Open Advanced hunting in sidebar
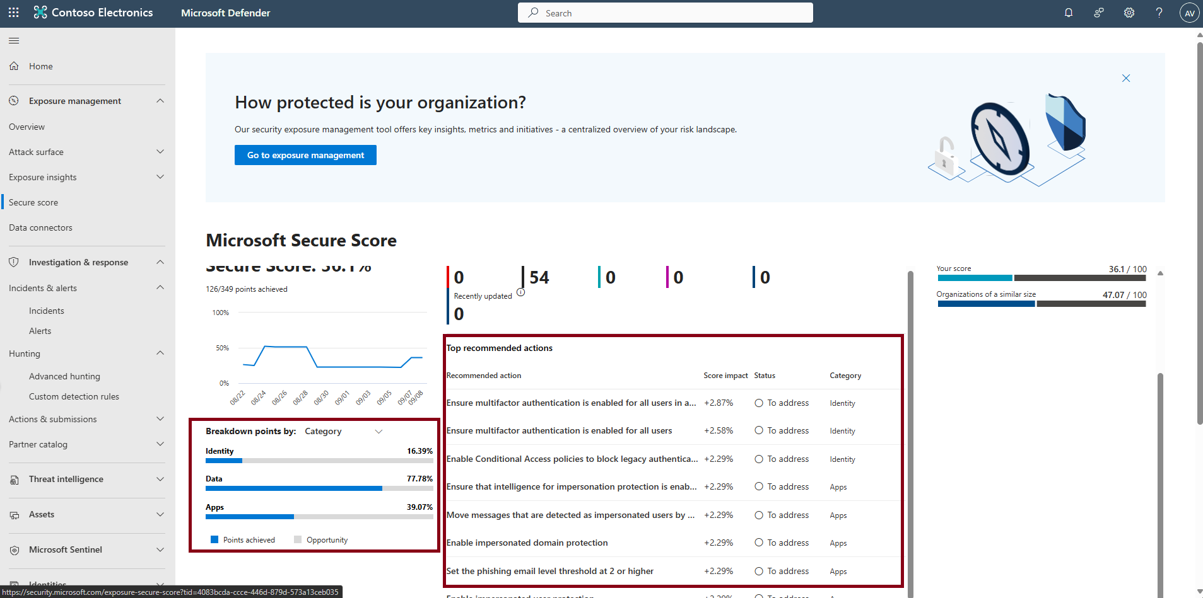 click(x=64, y=376)
